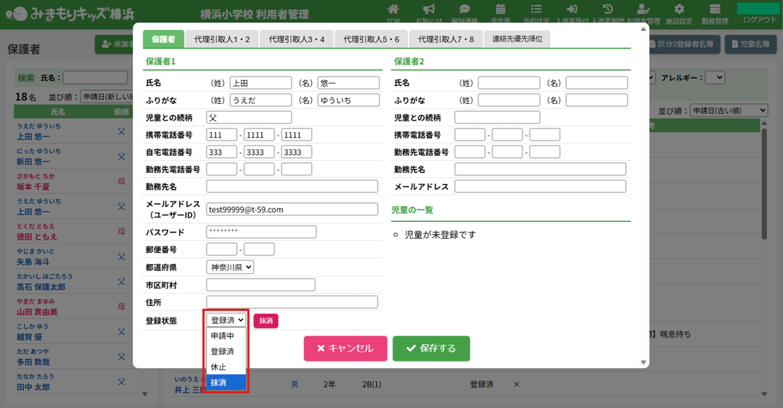
Task: Open お知らせ megaphone icon in navbar
Action: tap(428, 11)
